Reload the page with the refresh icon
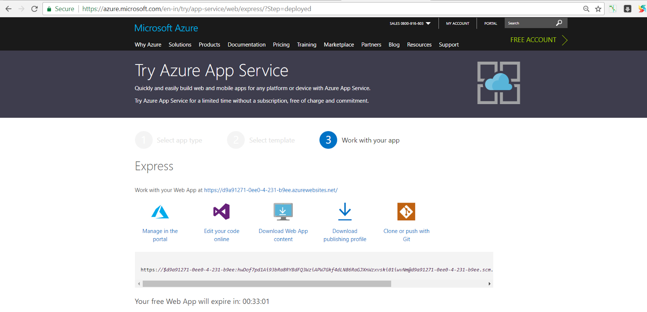This screenshot has height=312, width=647. coord(34,9)
